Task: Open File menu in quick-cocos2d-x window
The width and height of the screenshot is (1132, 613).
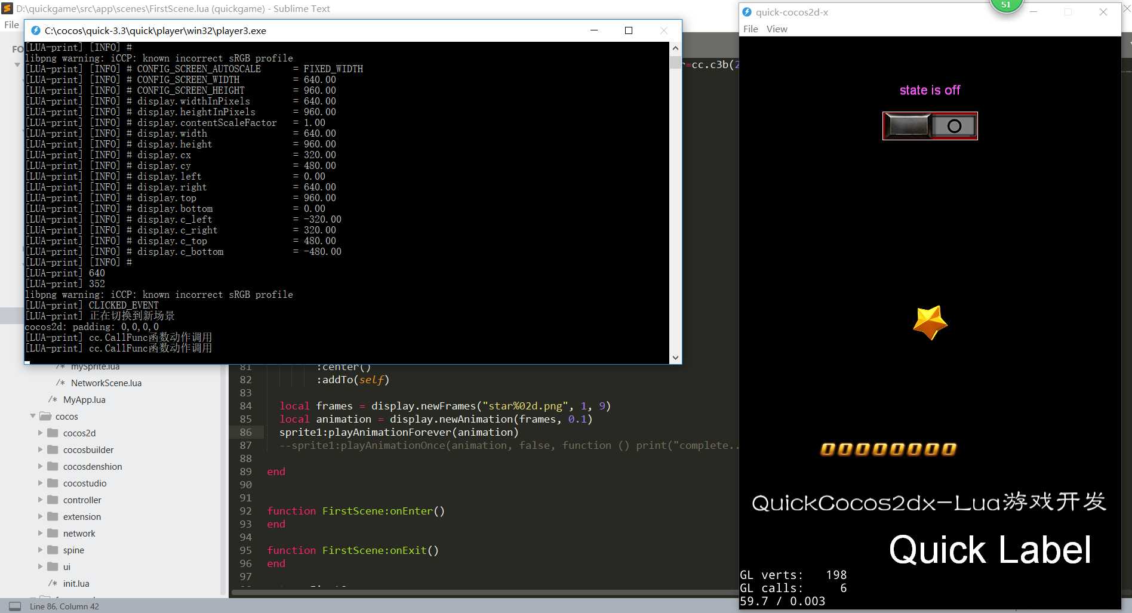Action: pos(750,29)
